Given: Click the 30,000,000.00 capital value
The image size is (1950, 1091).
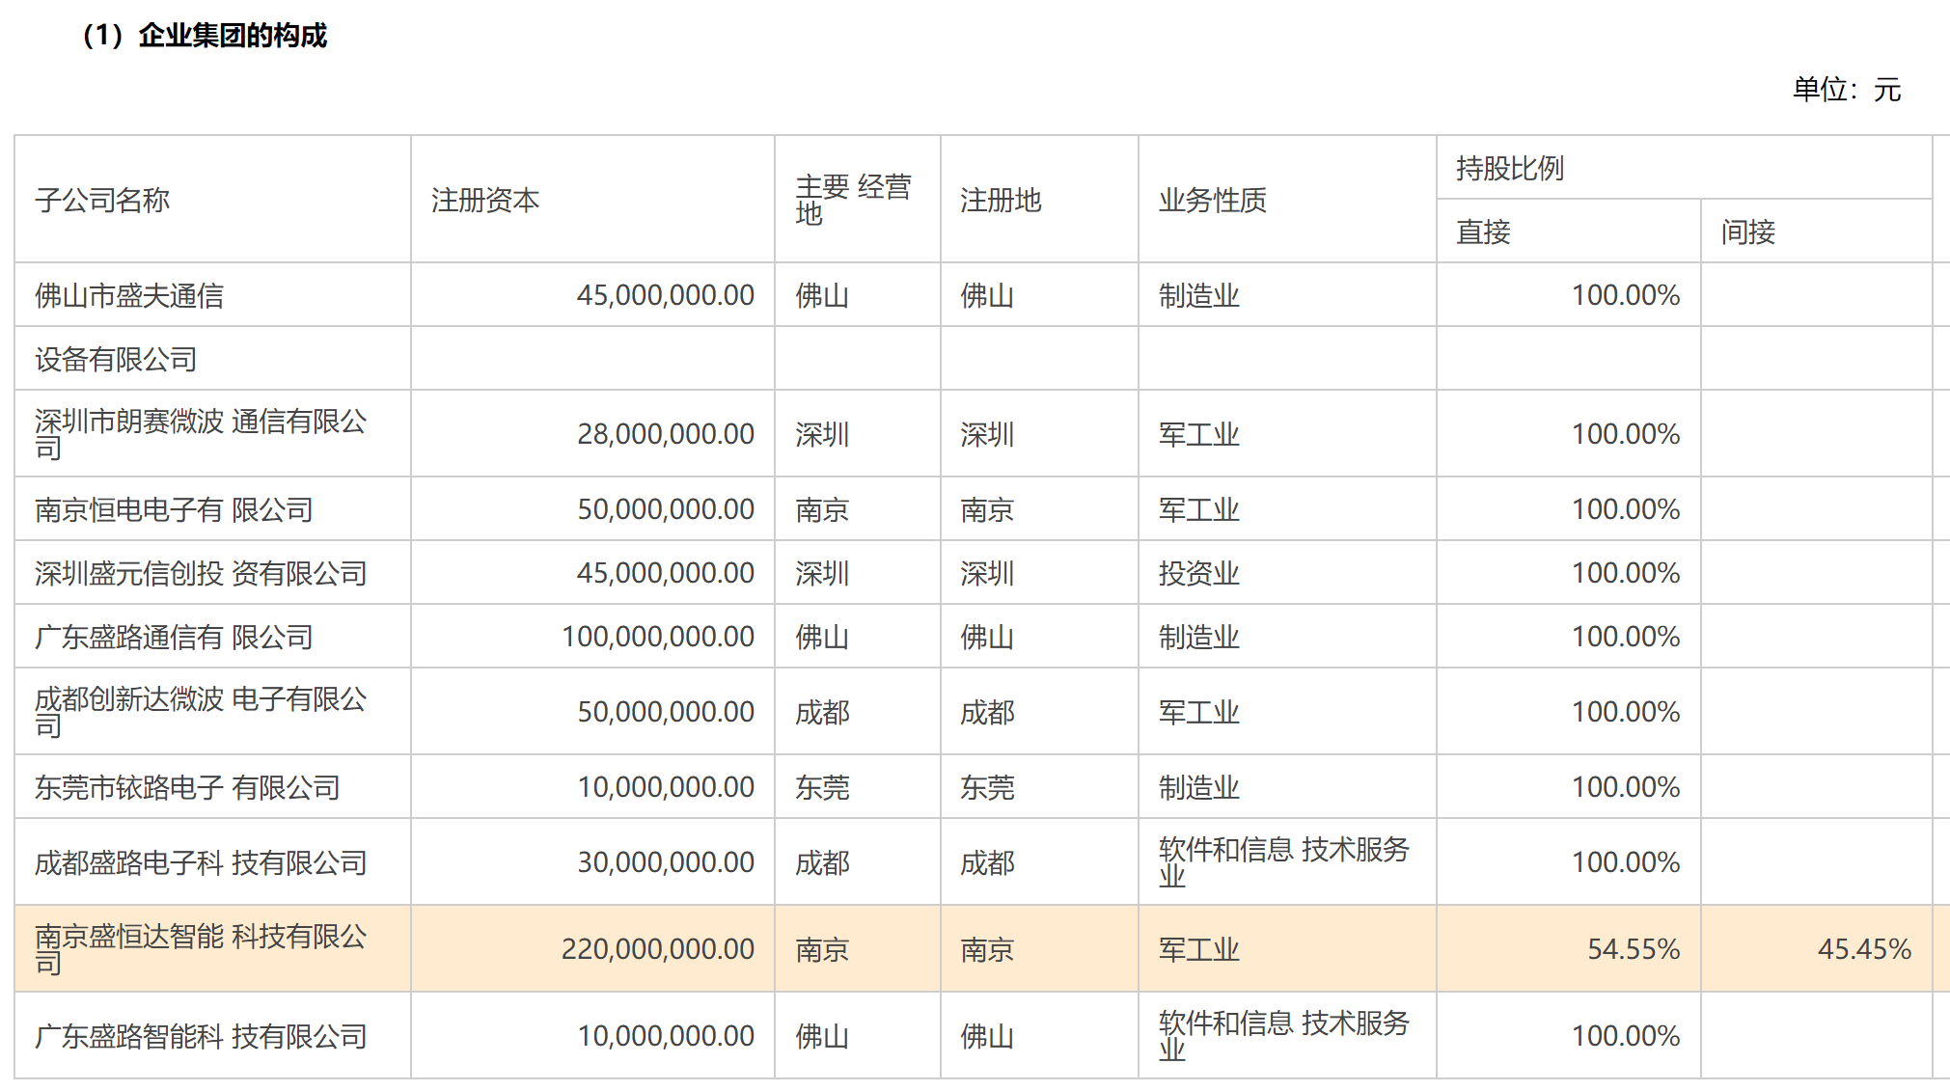Looking at the screenshot, I should tap(666, 862).
